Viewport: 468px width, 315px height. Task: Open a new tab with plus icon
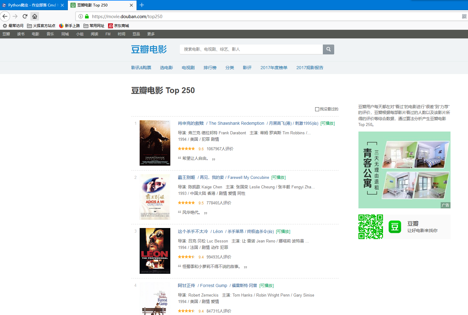142,5
